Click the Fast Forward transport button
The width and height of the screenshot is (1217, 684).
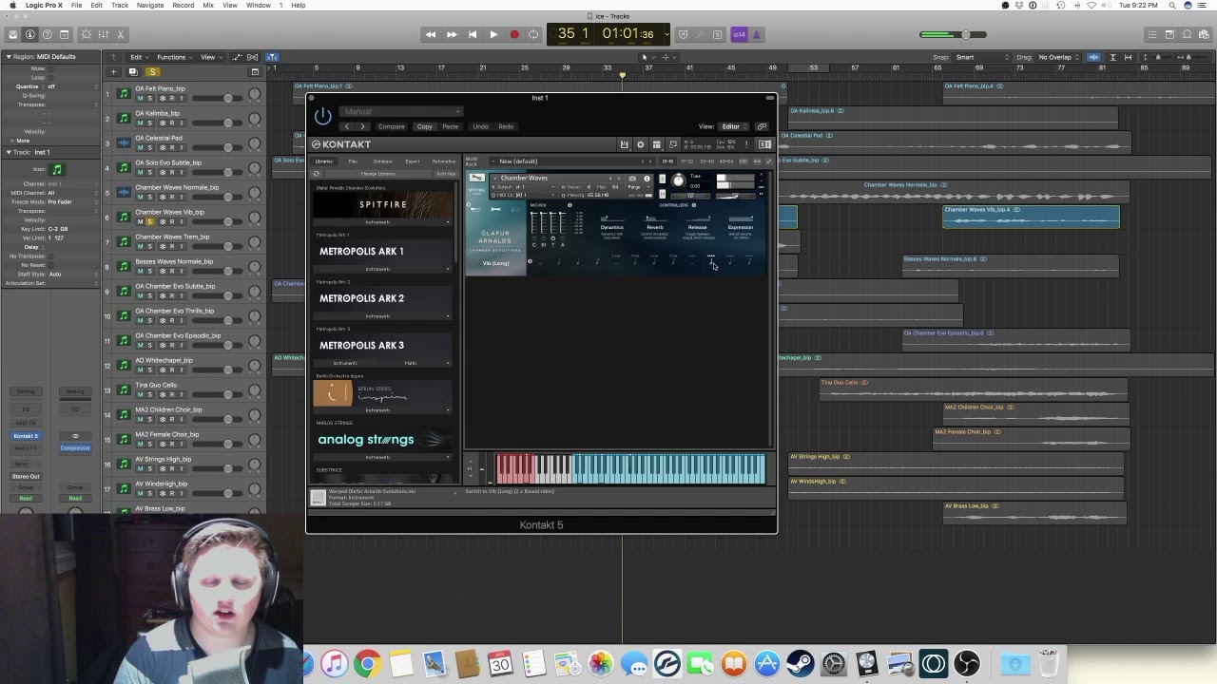pyautogui.click(x=452, y=34)
